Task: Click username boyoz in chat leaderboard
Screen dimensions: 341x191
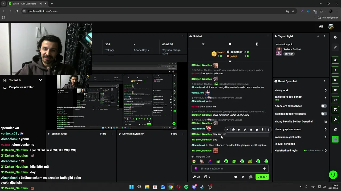Action: tap(221, 52)
